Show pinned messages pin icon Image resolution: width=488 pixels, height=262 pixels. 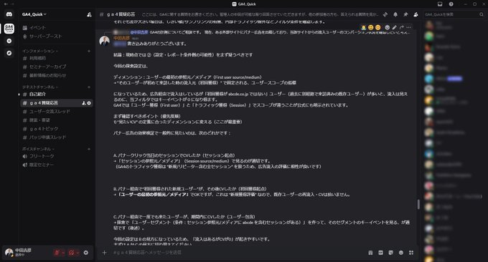[405, 14]
